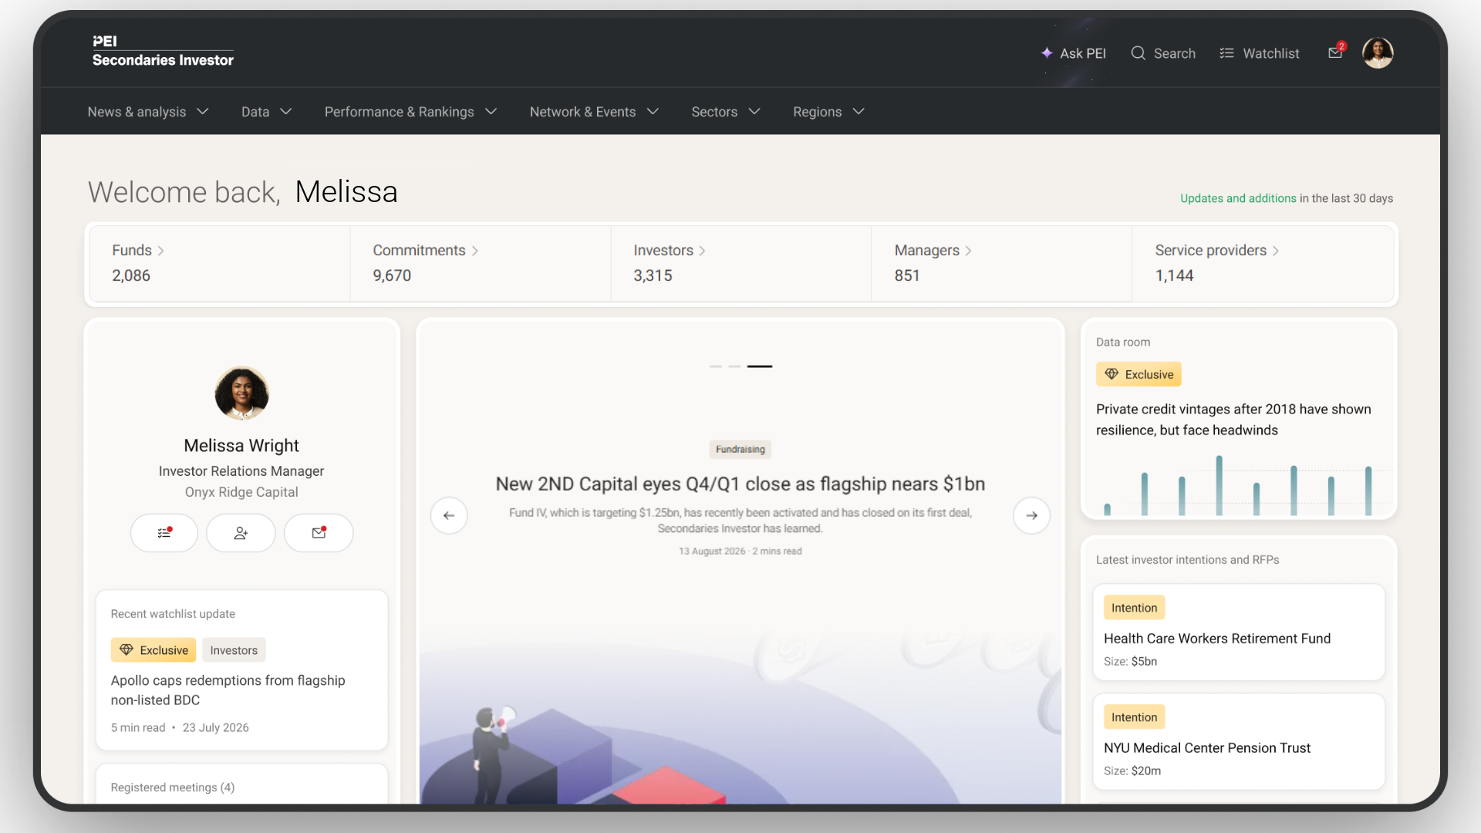Click the messages envelope button under profile
The height and width of the screenshot is (833, 1481).
[x=319, y=533]
